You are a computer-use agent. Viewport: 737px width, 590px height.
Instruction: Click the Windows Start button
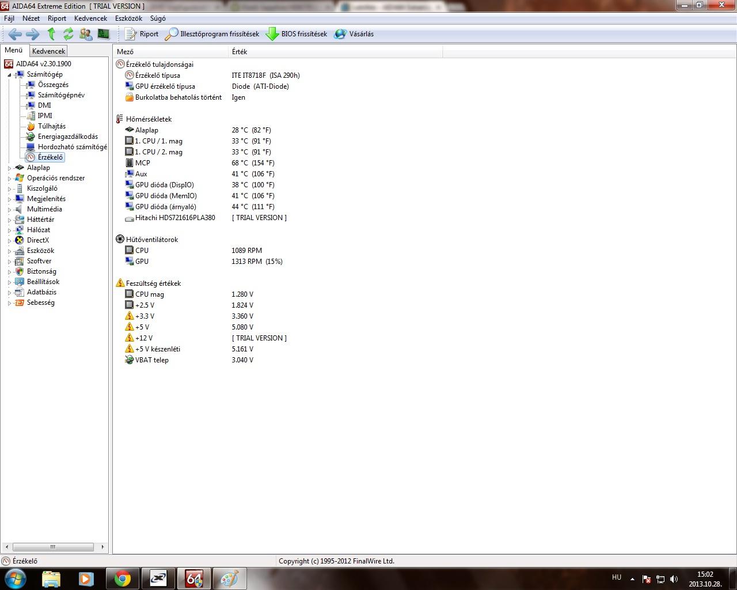coord(15,578)
